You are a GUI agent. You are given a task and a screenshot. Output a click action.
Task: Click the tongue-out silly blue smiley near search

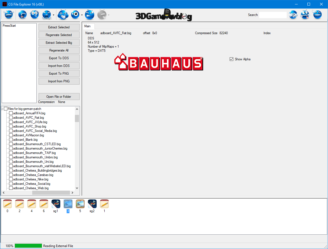(x=305, y=15)
